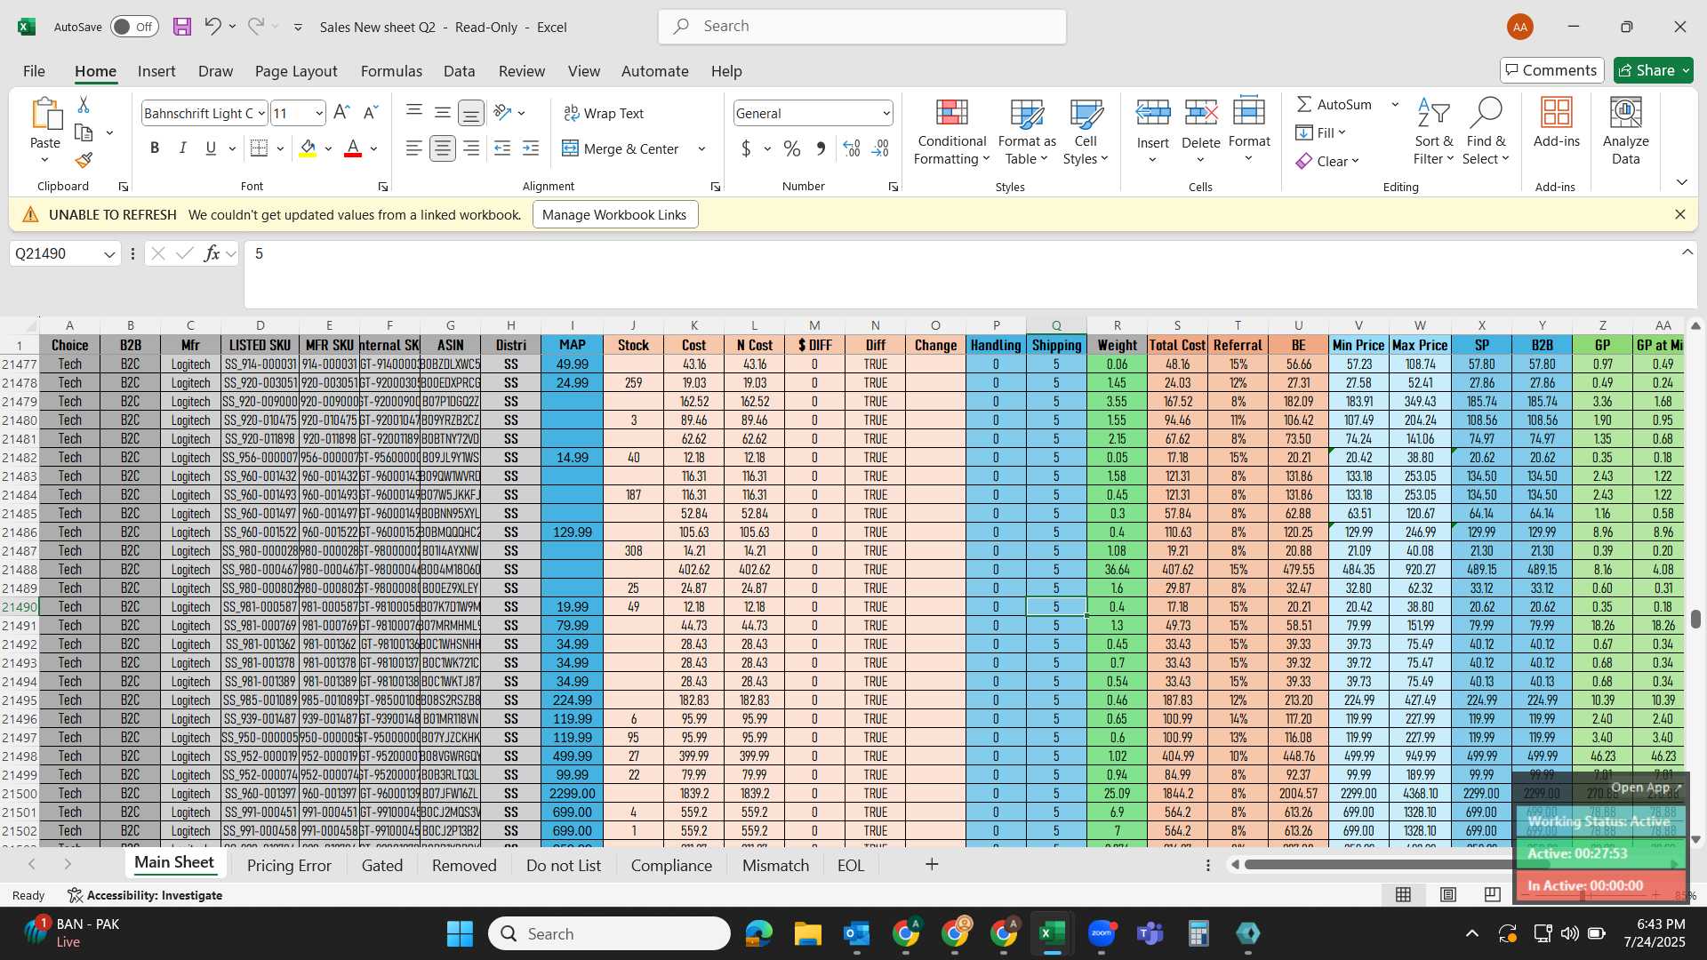Click the Percent Style icon
Image resolution: width=1707 pixels, height=960 pixels.
(x=792, y=148)
